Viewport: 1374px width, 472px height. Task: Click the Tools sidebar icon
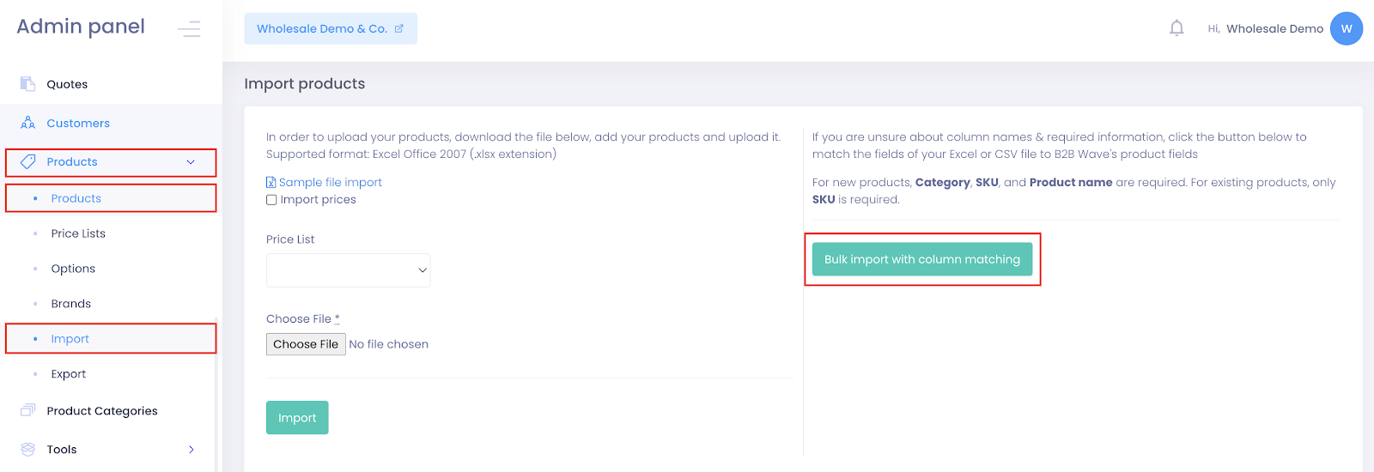[x=27, y=449]
